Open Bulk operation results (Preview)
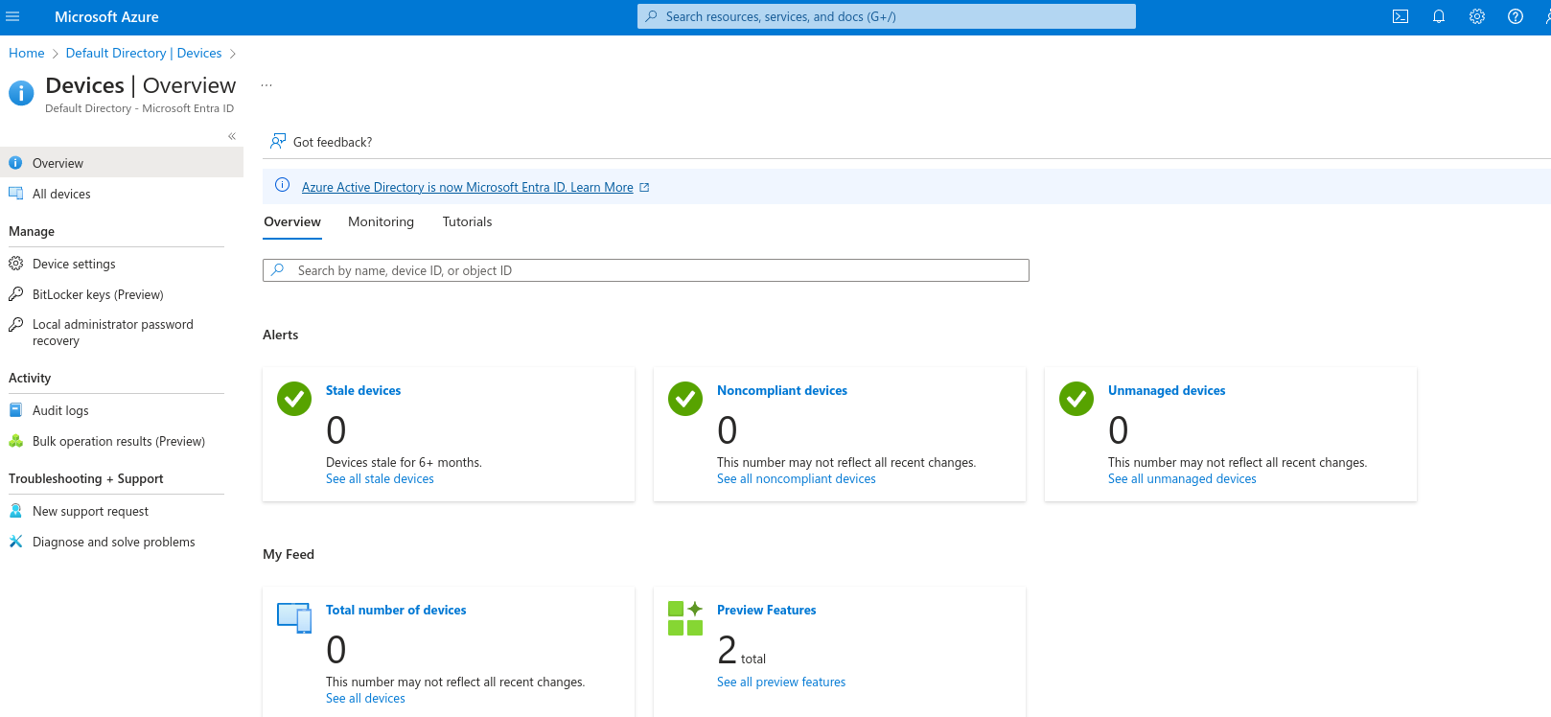Screen dimensions: 1551x717 point(118,441)
